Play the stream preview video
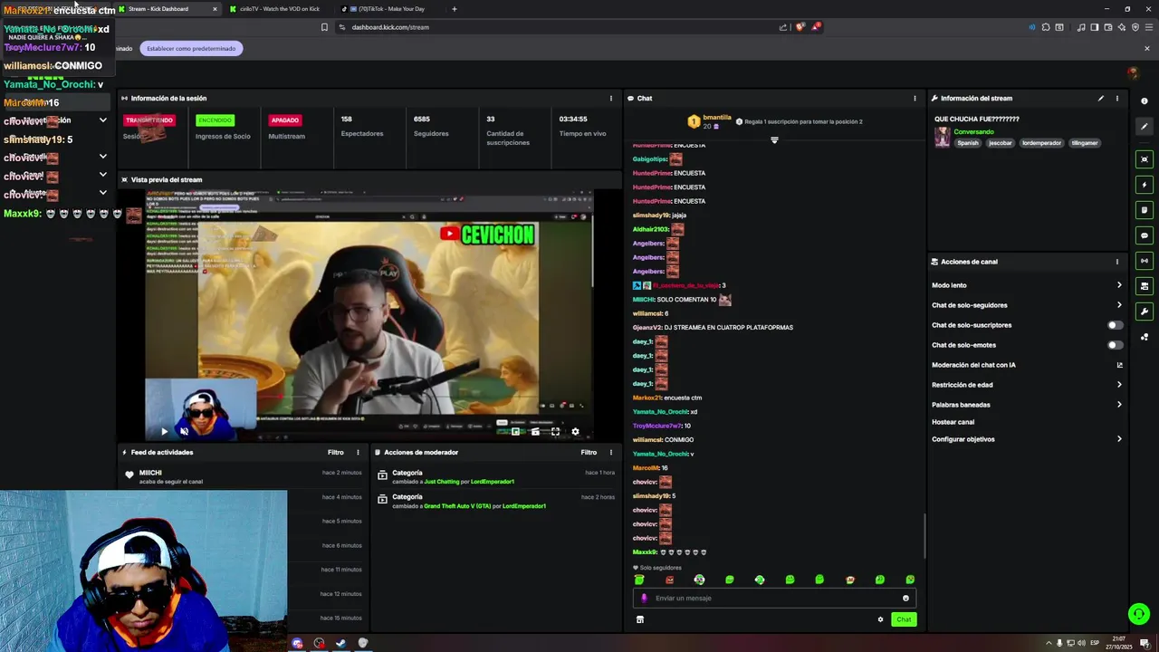The image size is (1159, 652). tap(164, 431)
